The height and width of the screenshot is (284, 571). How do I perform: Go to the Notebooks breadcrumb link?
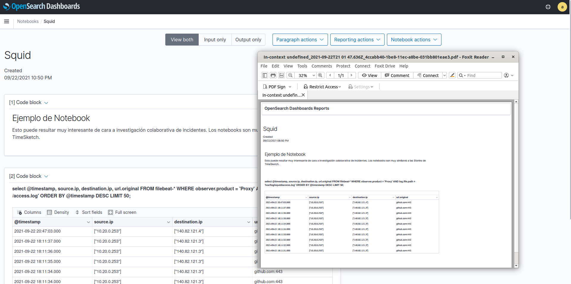[28, 21]
